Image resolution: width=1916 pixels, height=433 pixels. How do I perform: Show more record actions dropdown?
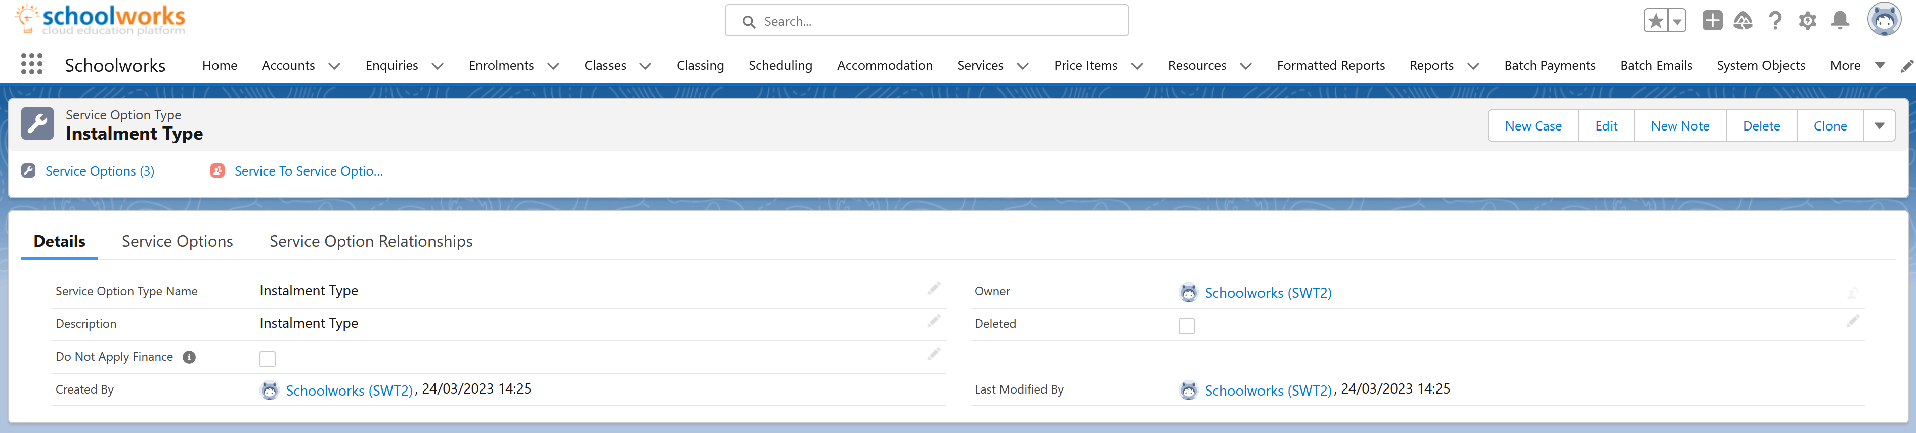(1880, 126)
